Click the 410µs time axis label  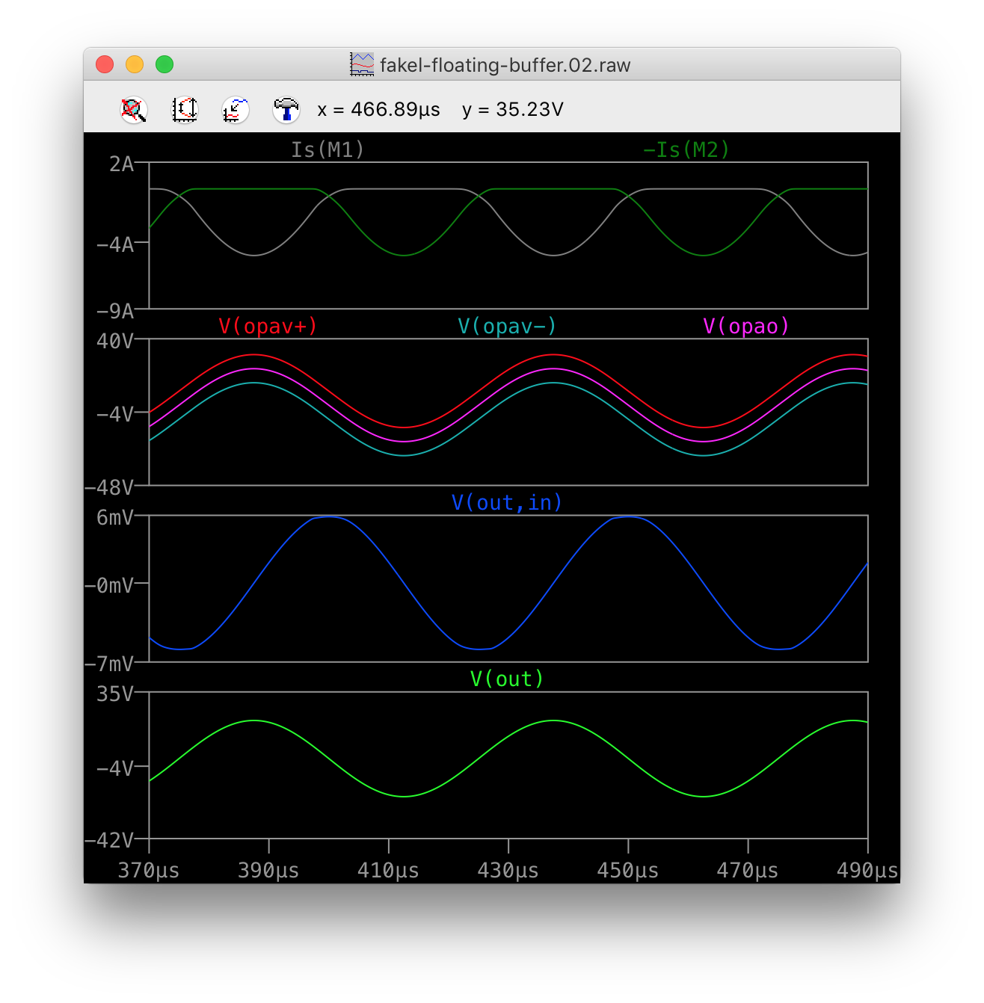pyautogui.click(x=388, y=871)
